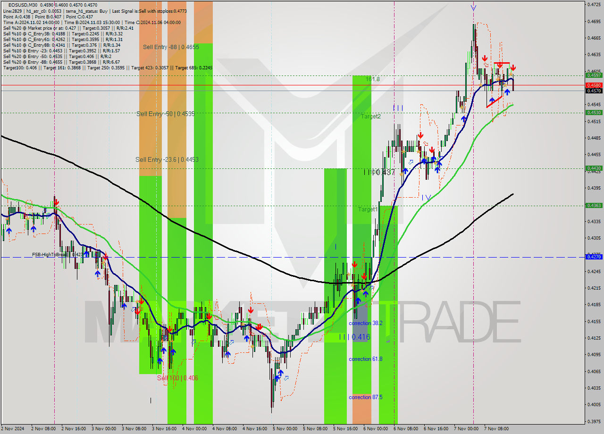Click the blue 0.4270 price tag
604x434 pixels.
(x=594, y=257)
